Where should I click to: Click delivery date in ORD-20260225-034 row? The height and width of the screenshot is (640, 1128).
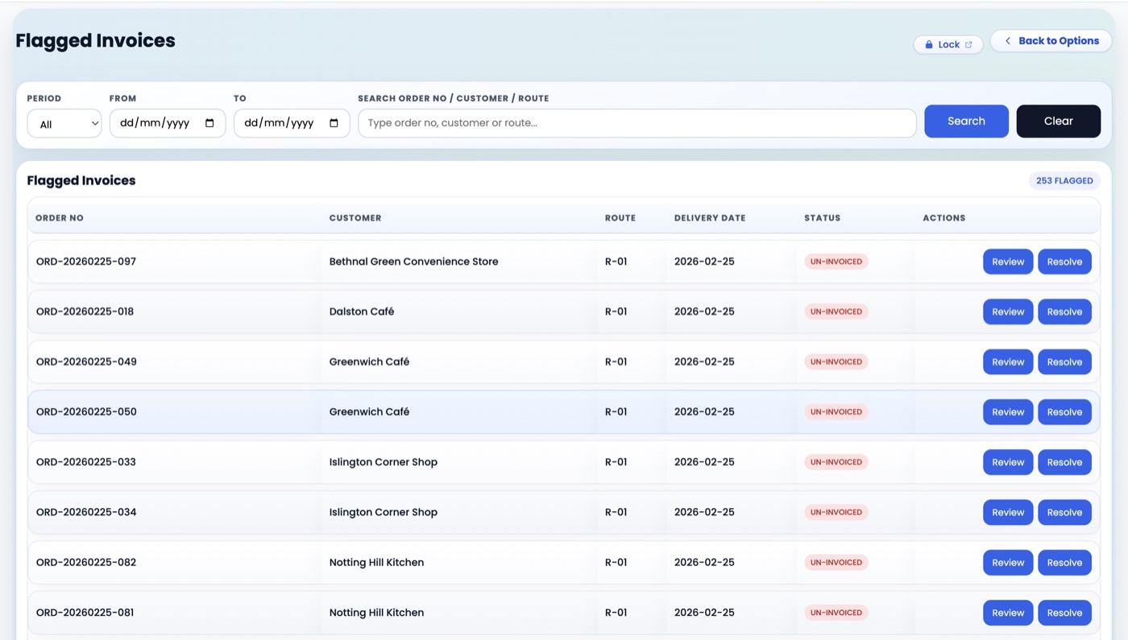[704, 512]
